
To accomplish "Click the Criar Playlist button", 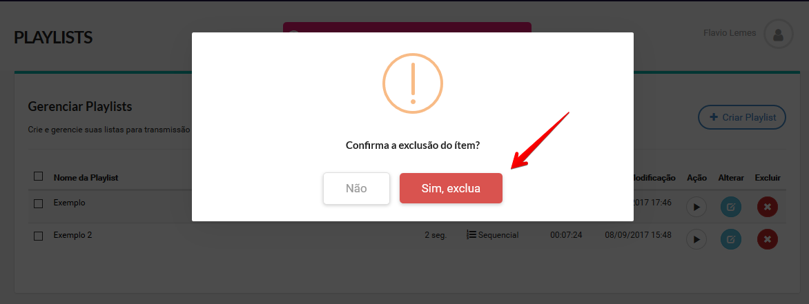I will 742,117.
